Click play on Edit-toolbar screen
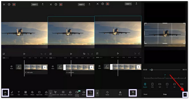This screenshot has height=99, width=189. click(x=24, y=54)
